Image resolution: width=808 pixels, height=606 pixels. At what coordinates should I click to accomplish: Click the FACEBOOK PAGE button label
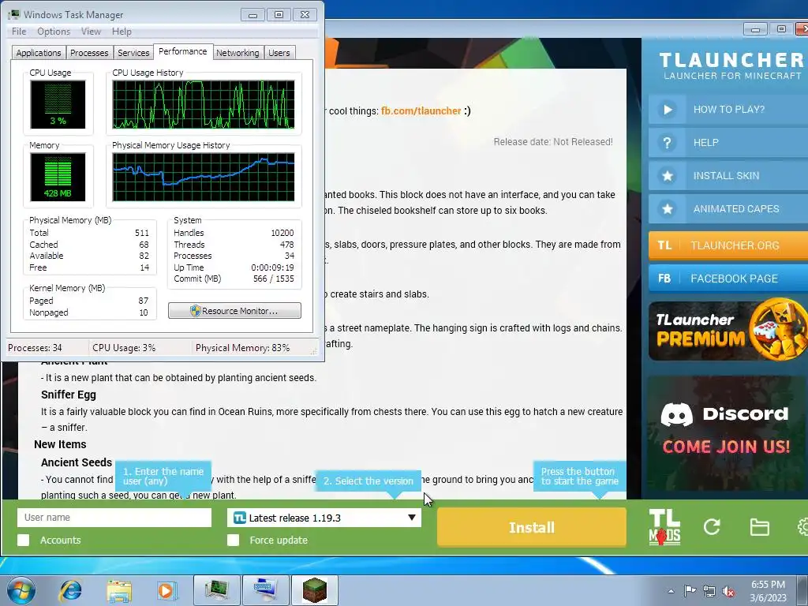734,279
